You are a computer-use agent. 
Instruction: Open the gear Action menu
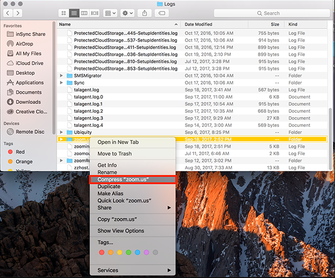pyautogui.click(x=127, y=13)
